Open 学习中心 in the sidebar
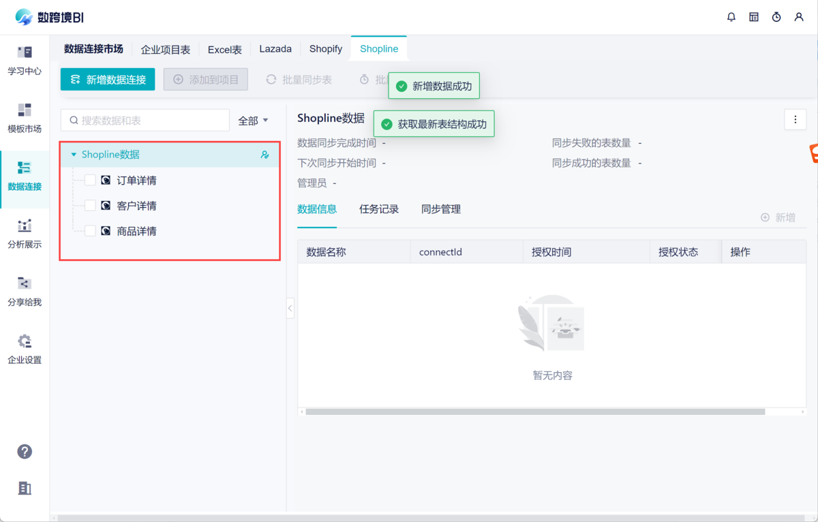This screenshot has height=522, width=818. tap(25, 60)
